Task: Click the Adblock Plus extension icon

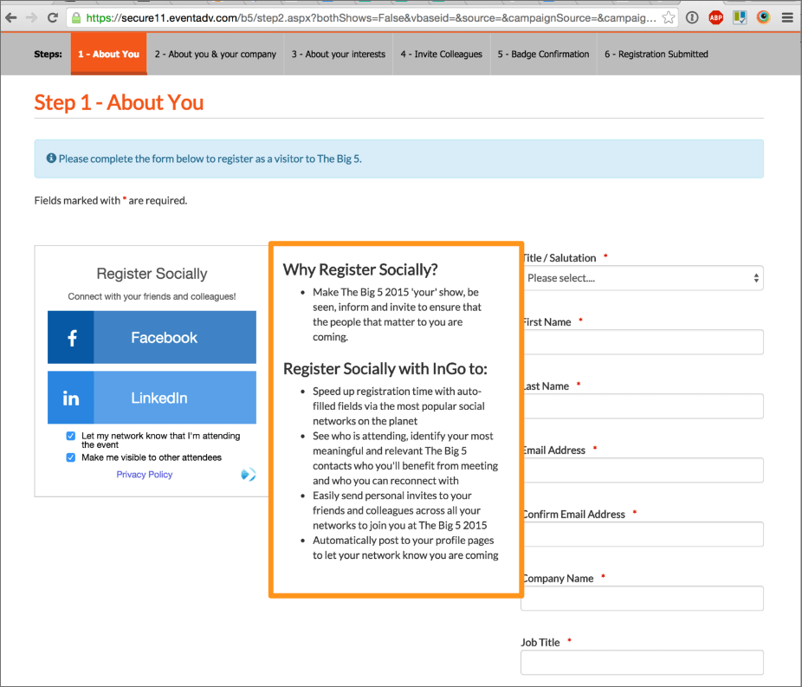Action: 716,17
